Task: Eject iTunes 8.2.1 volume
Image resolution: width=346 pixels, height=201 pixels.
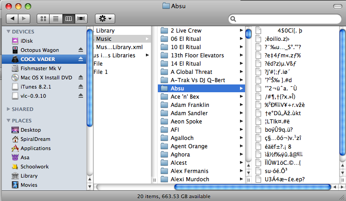Action: 81,87
